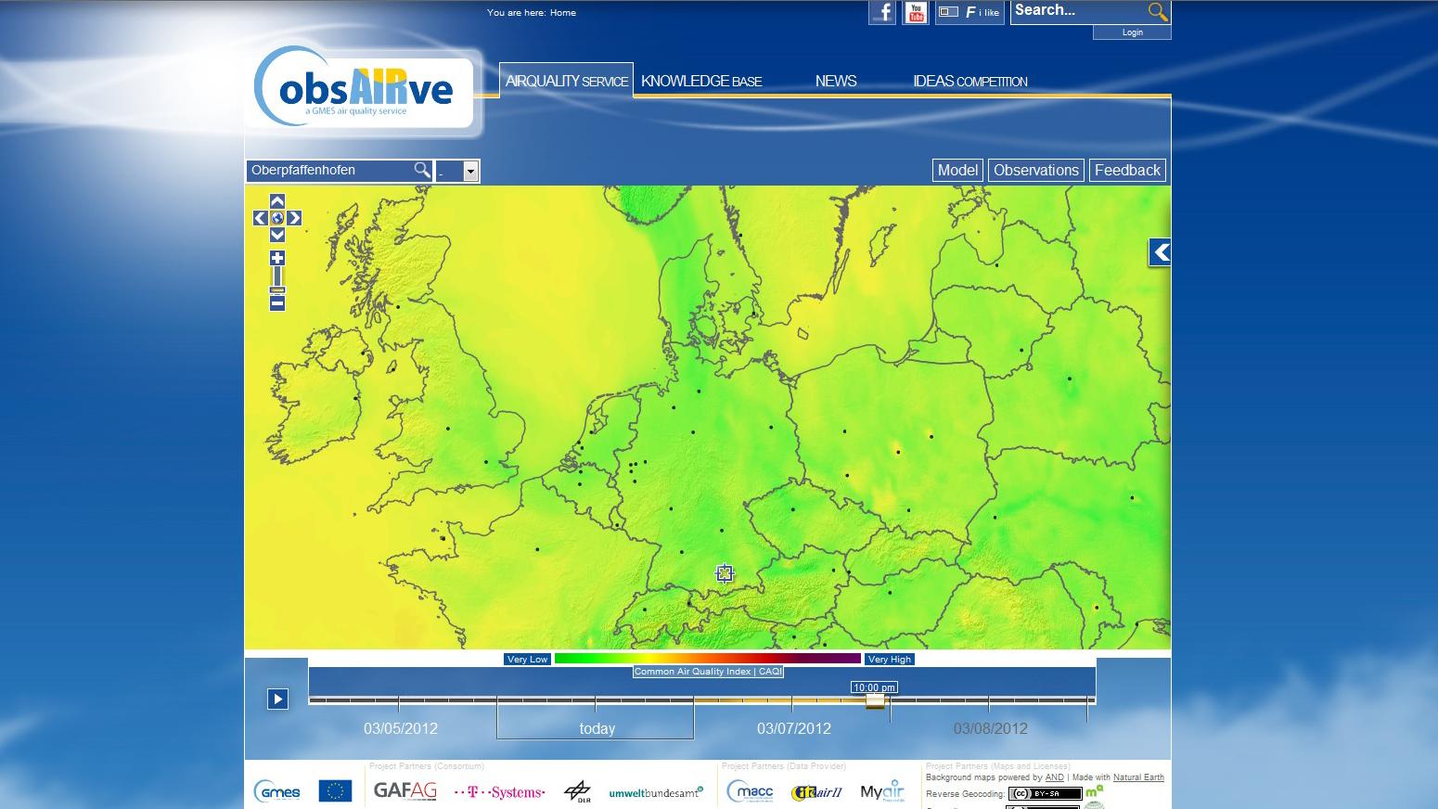Switch to Knowledge Base tab

pyautogui.click(x=701, y=81)
